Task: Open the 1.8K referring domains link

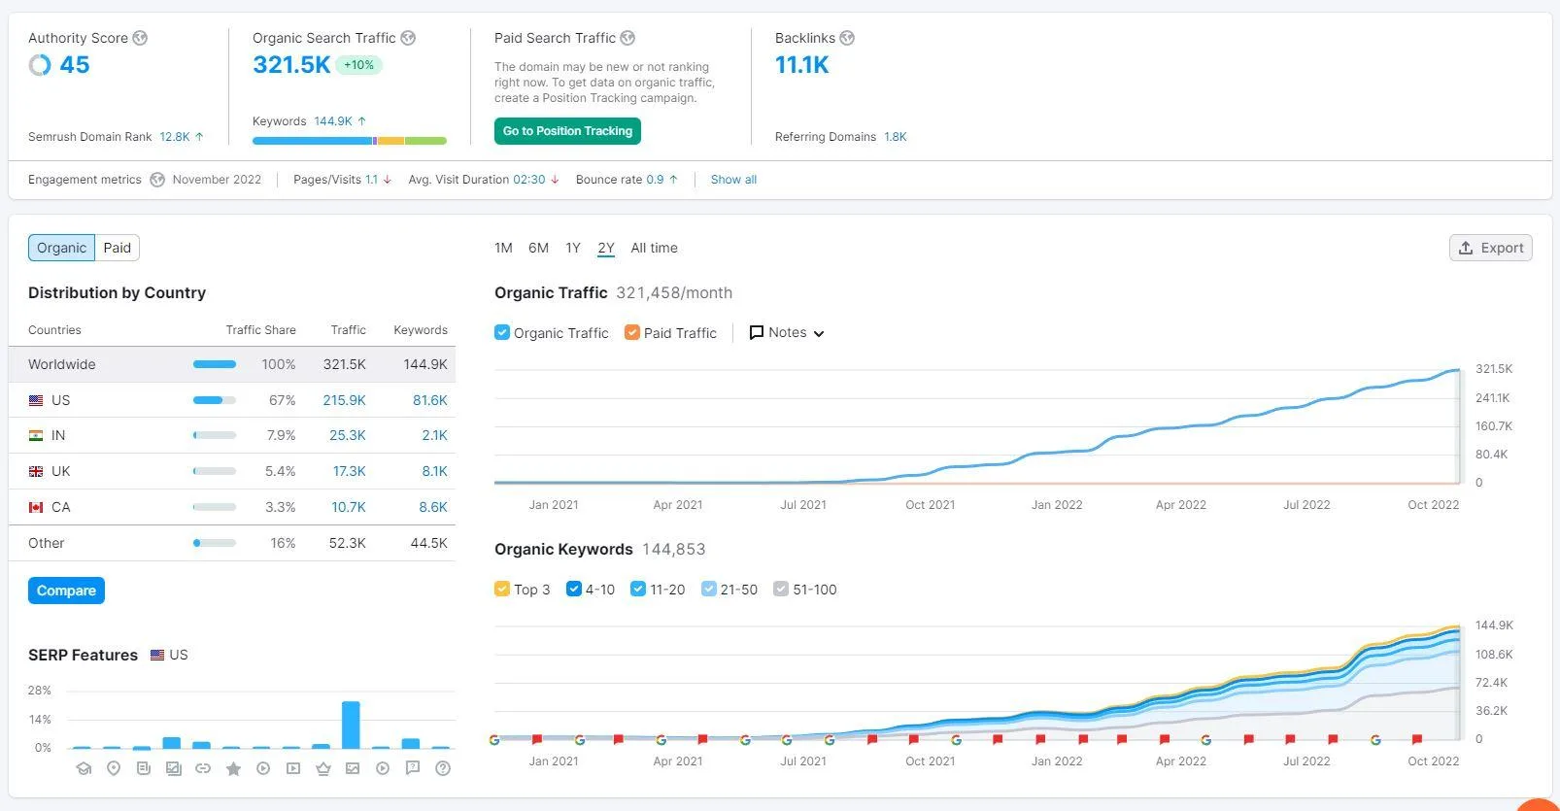Action: (x=895, y=137)
